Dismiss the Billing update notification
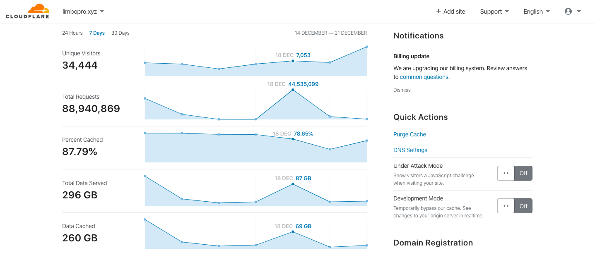The height and width of the screenshot is (255, 595). 402,90
